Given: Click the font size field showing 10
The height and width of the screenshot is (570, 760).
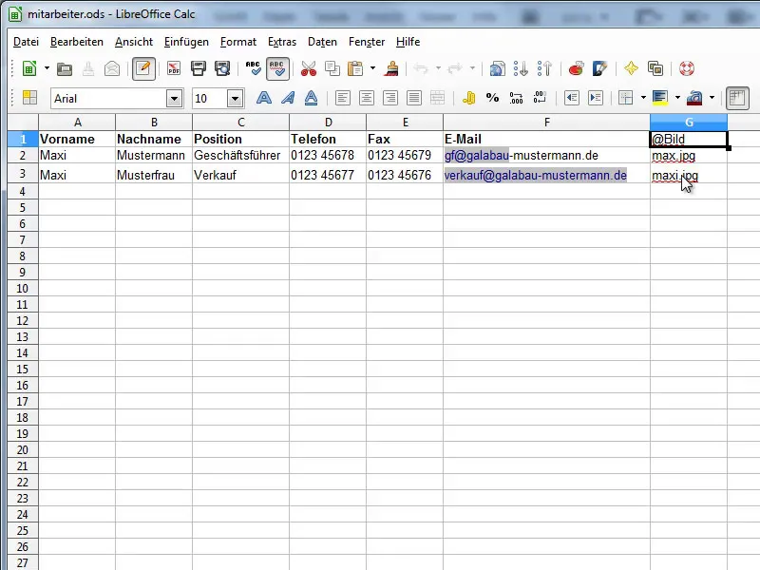Looking at the screenshot, I should coord(209,99).
